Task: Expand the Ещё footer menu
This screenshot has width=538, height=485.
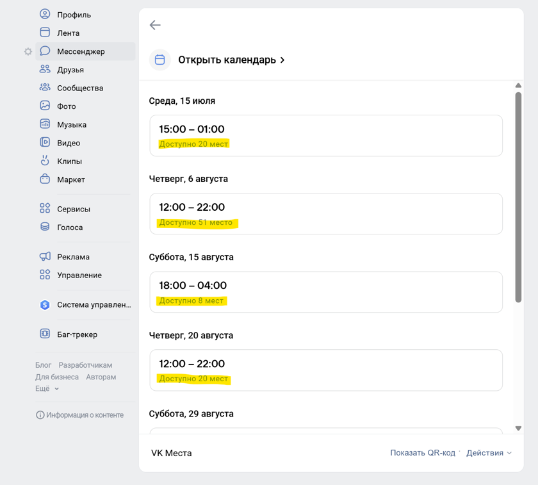Action: tap(47, 388)
